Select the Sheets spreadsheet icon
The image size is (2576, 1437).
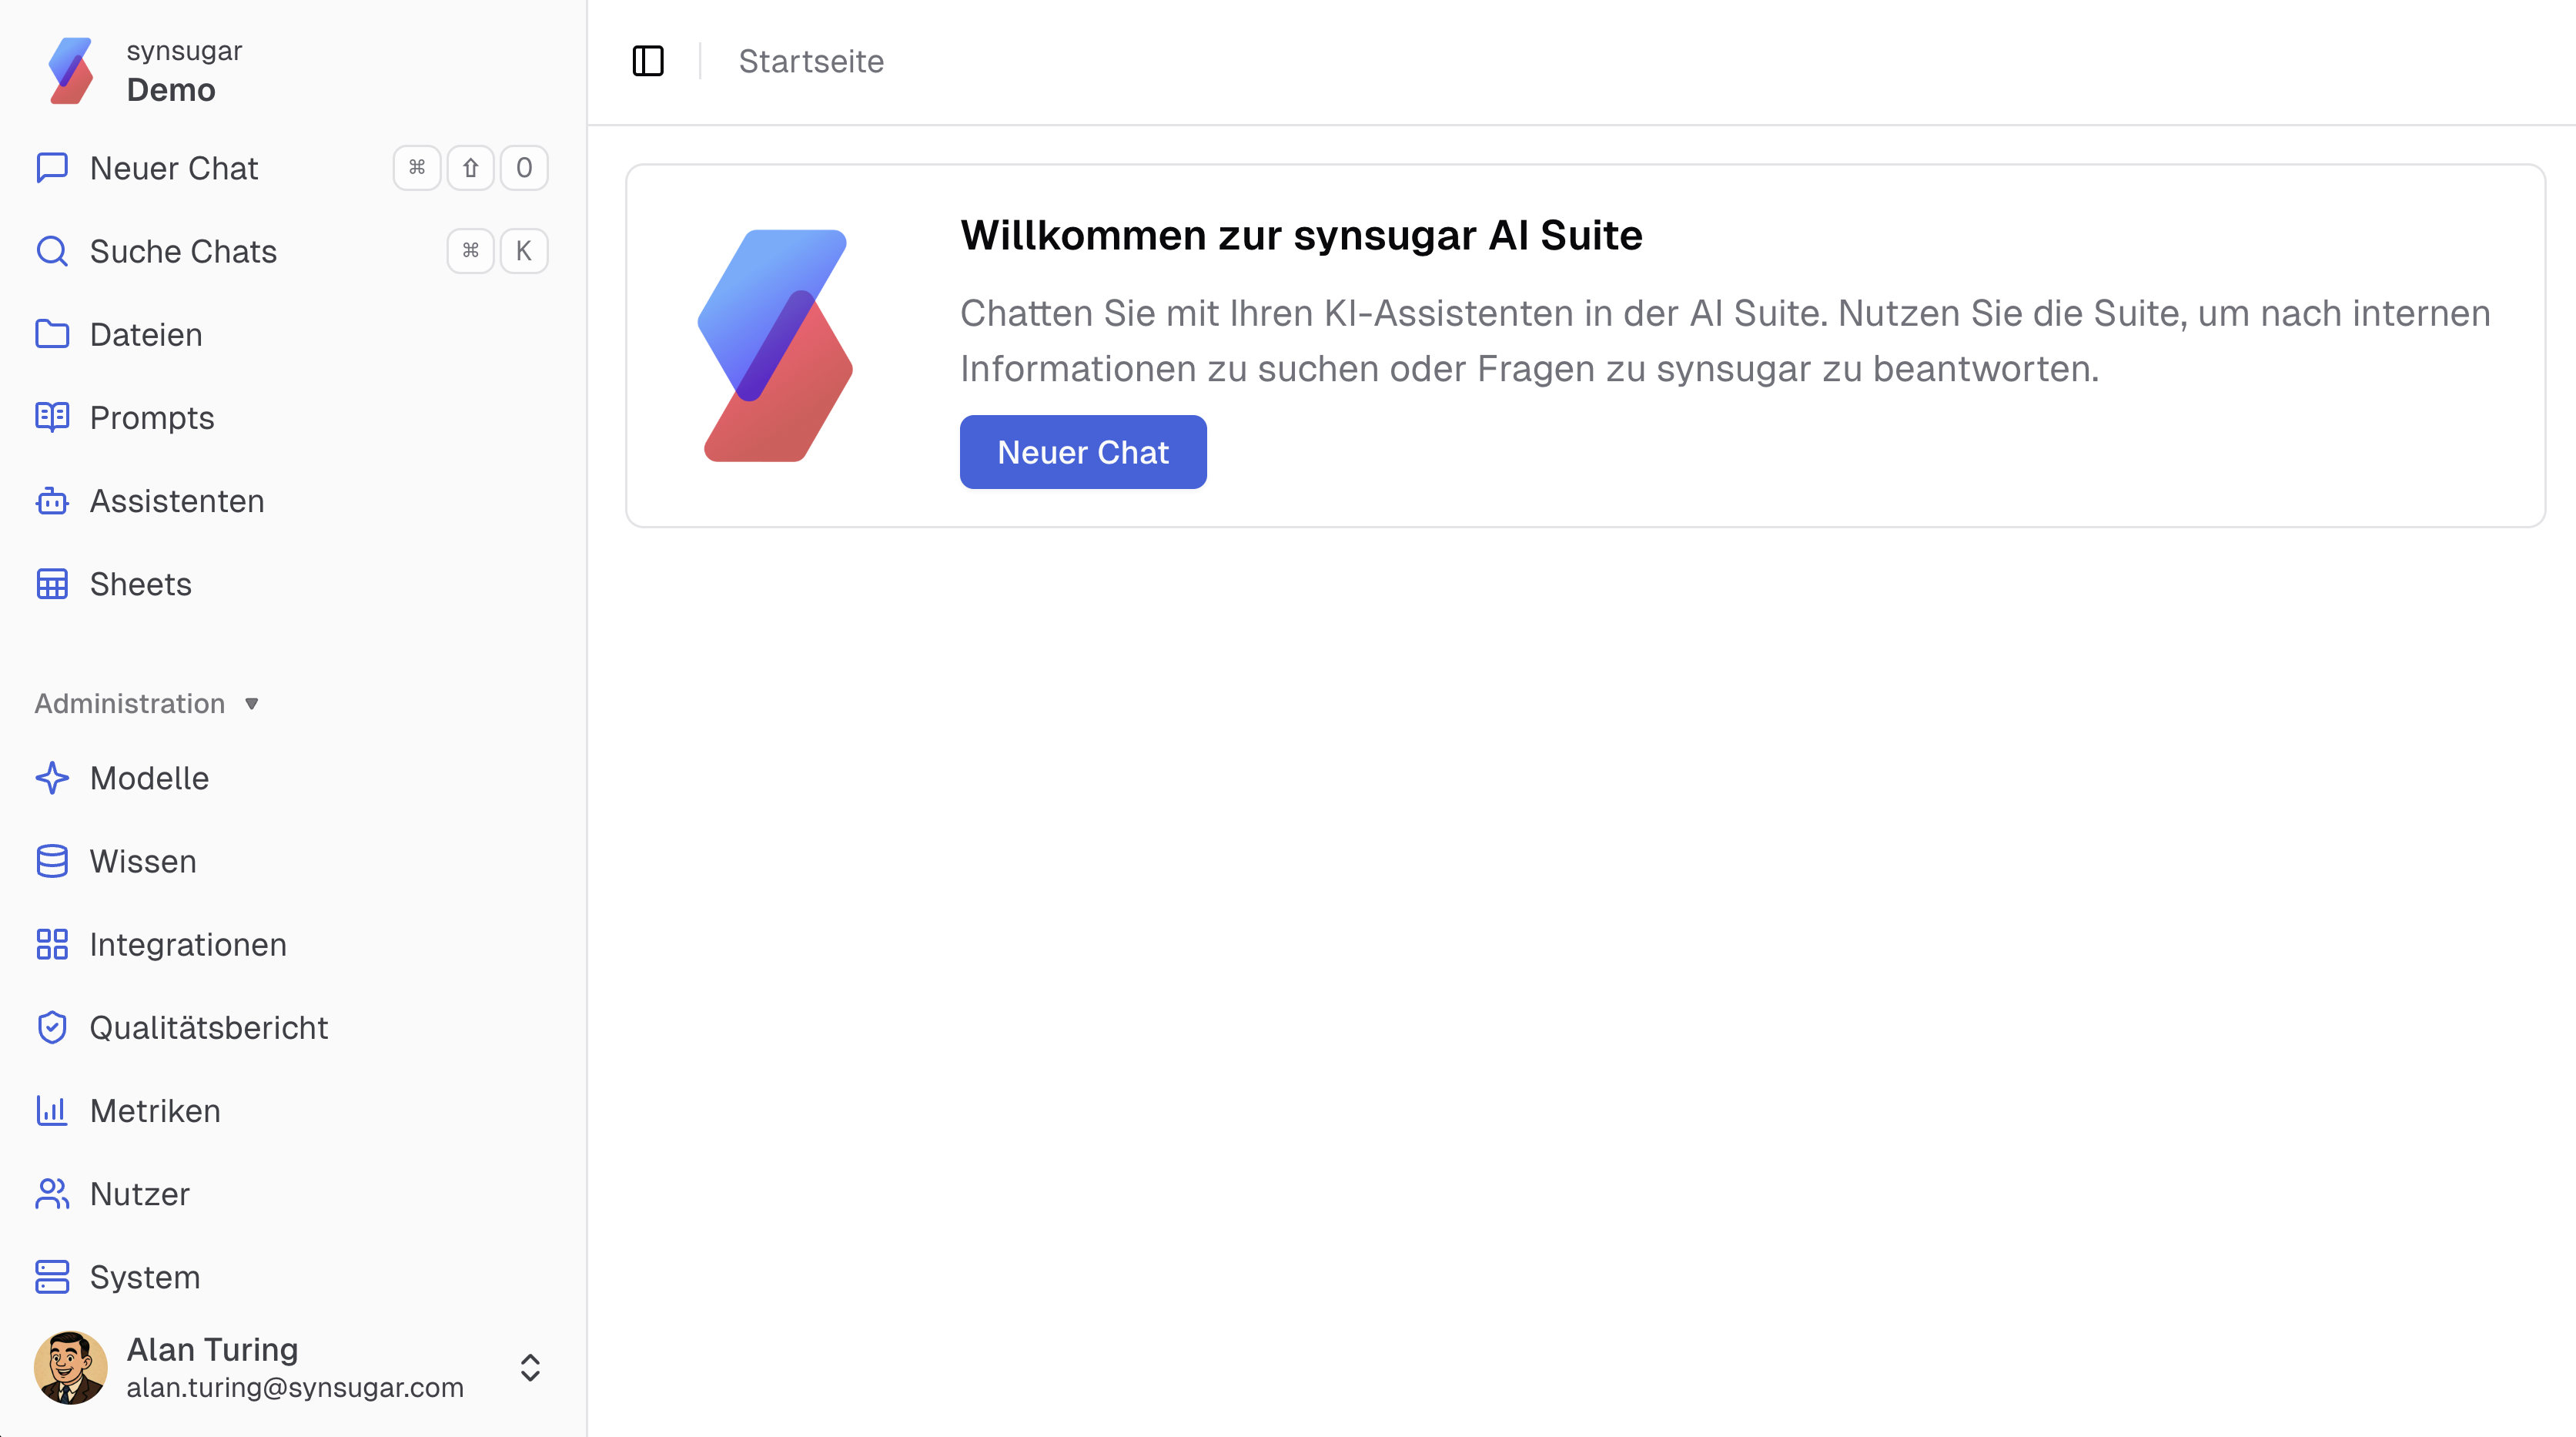[x=52, y=584]
